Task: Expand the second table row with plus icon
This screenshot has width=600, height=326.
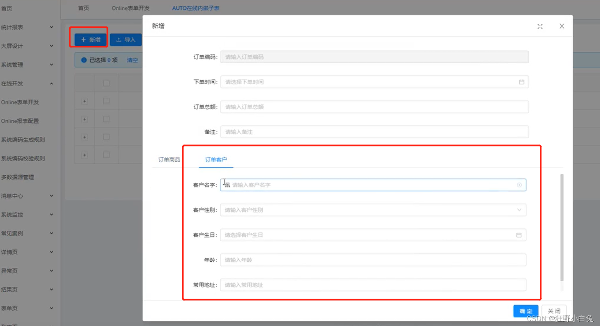Action: (x=84, y=119)
